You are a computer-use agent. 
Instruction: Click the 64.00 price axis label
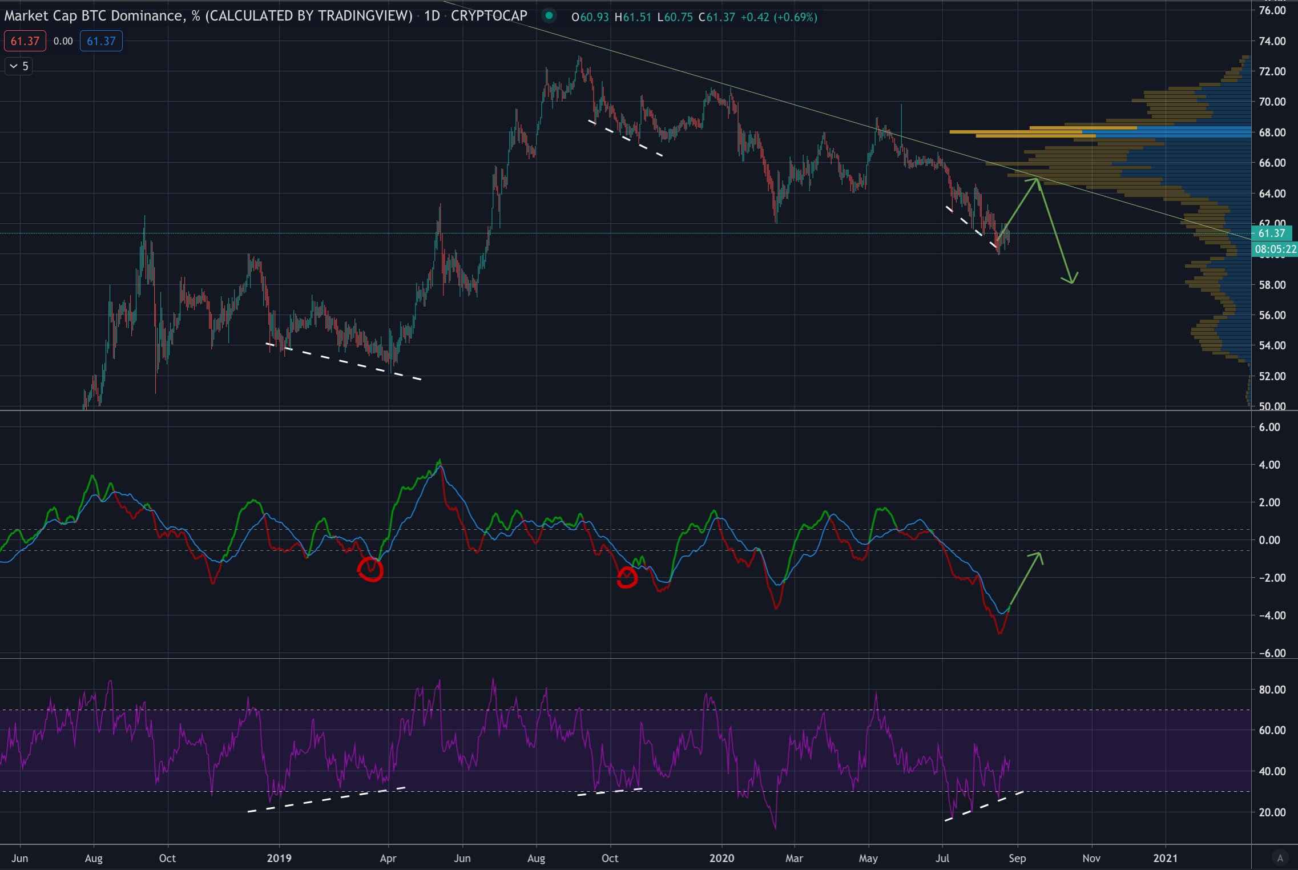tap(1272, 194)
